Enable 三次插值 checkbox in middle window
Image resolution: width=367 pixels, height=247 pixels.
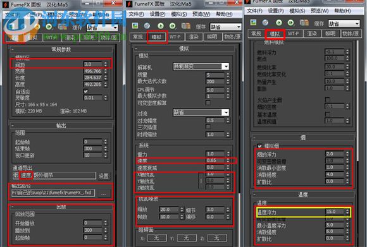(x=208, y=127)
